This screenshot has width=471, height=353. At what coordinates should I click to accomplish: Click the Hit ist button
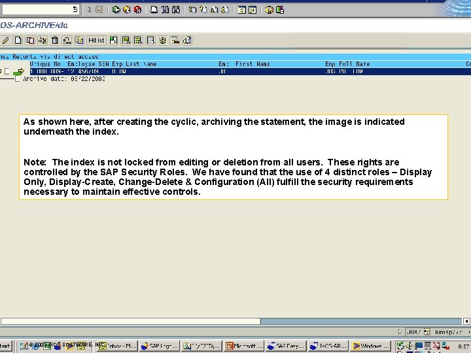pyautogui.click(x=96, y=41)
